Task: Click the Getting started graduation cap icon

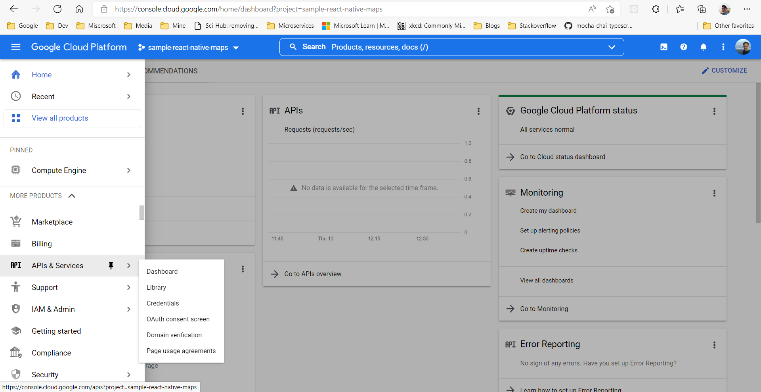Action: [16, 331]
